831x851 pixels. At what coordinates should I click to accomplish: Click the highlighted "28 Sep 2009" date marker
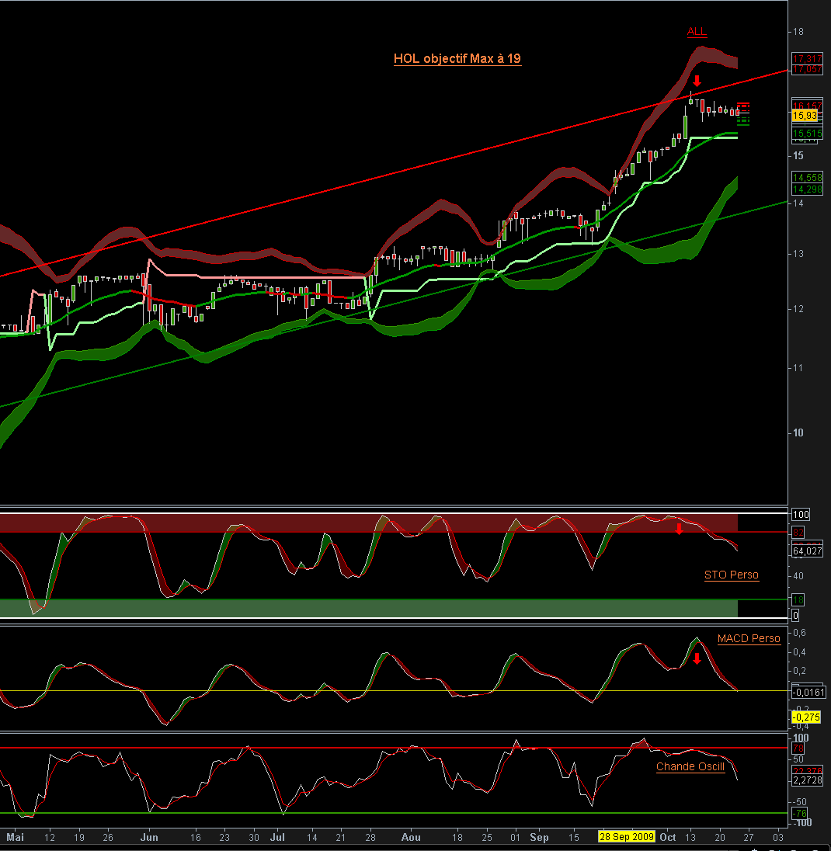[x=627, y=837]
